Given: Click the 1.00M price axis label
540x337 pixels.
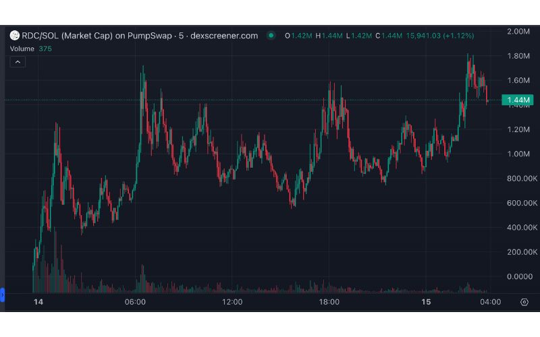Looking at the screenshot, I should point(518,154).
